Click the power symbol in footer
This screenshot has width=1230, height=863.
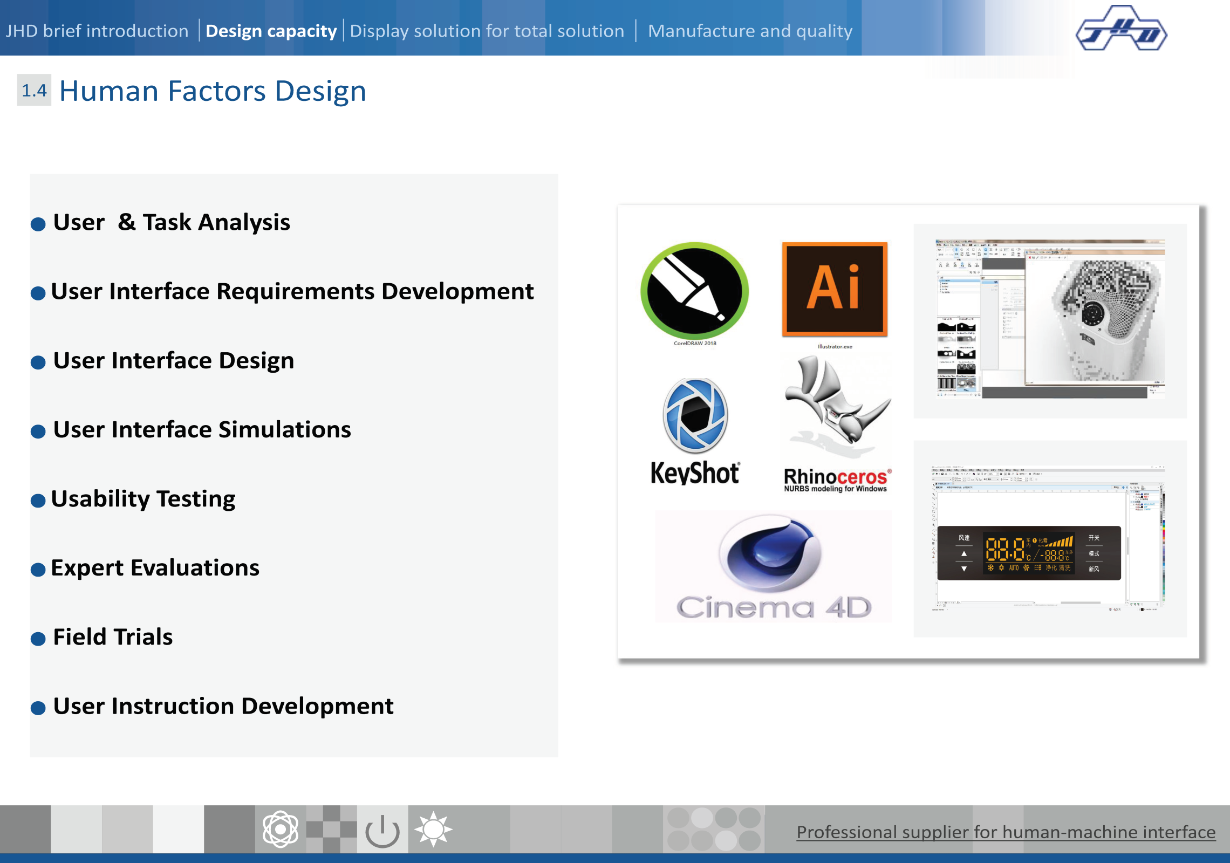[382, 830]
